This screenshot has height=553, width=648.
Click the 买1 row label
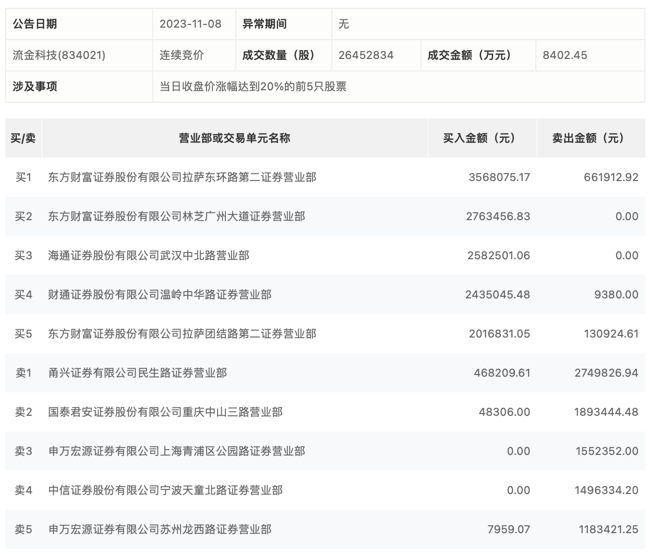point(23,177)
